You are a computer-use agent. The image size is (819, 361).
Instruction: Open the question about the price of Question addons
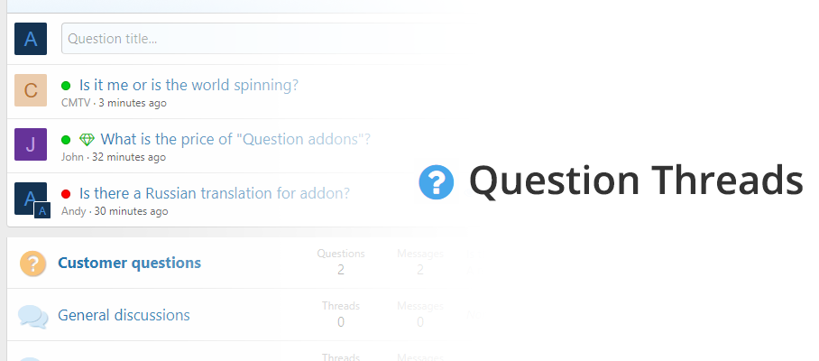pos(235,140)
